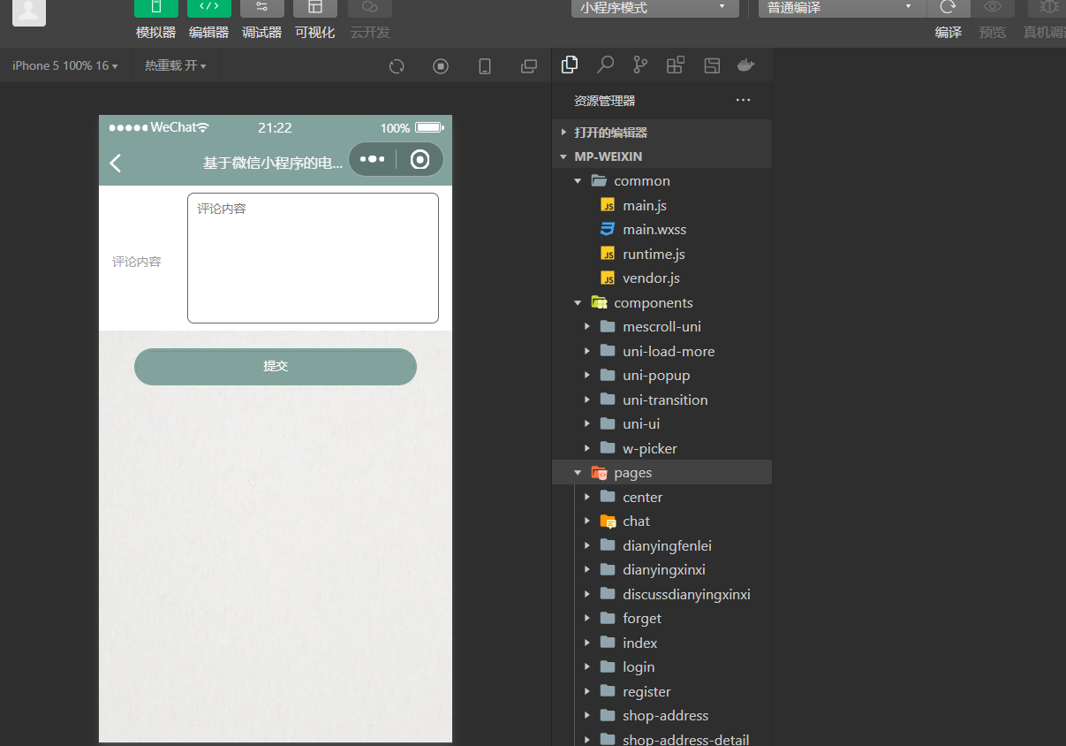Click the detach simulator window icon

(x=529, y=66)
